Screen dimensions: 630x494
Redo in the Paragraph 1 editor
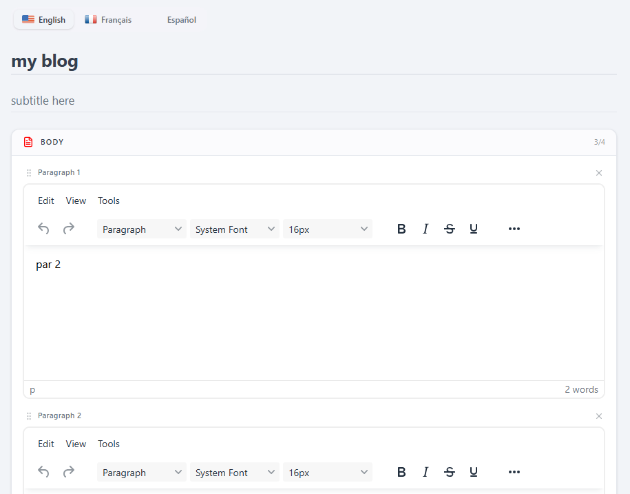[69, 229]
